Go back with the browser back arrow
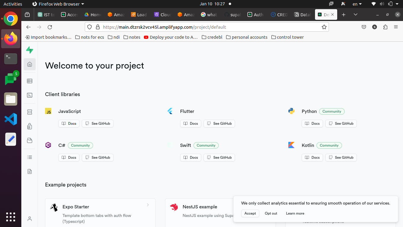 28,27
